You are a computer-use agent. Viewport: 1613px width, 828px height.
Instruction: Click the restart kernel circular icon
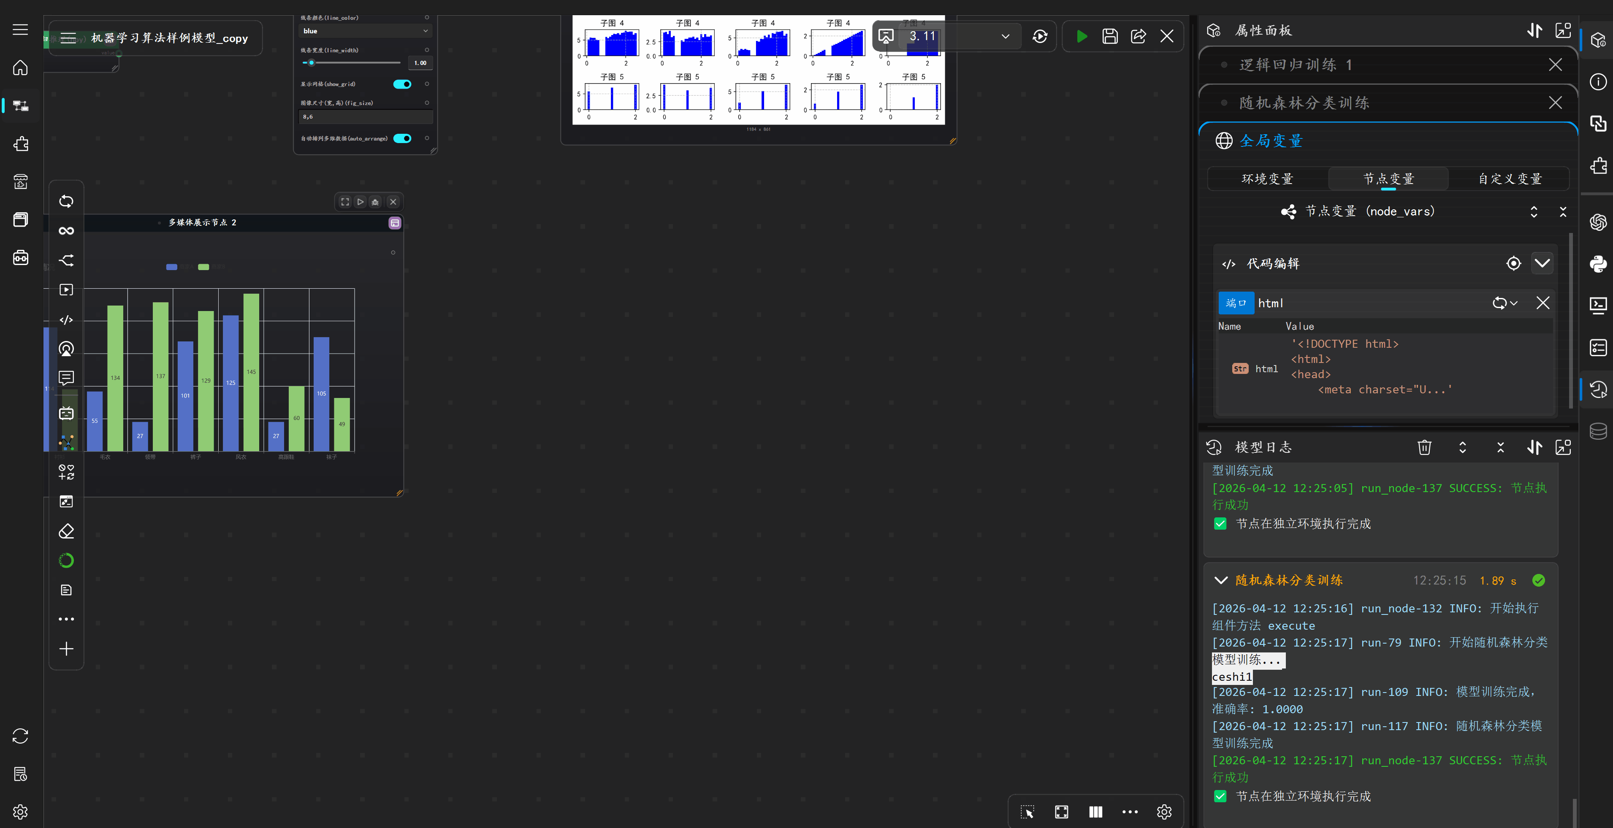[x=1040, y=36]
